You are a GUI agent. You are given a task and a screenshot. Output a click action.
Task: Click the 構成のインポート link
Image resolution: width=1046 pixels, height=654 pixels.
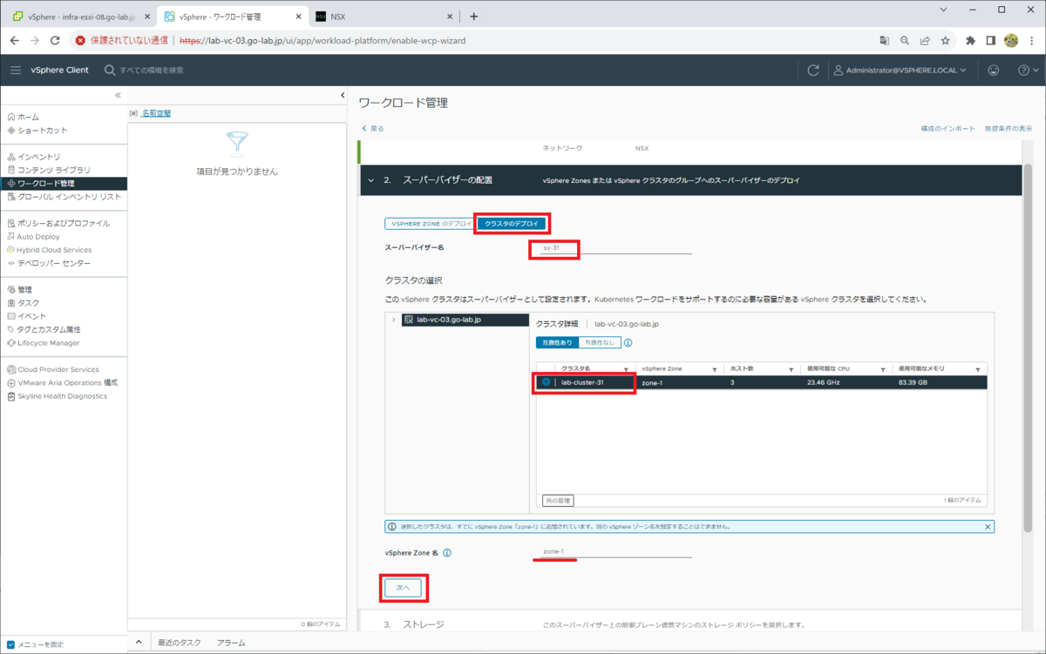click(948, 129)
